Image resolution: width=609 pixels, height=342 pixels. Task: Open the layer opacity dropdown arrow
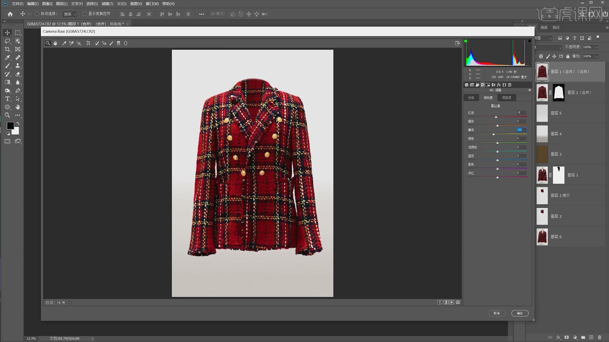point(597,47)
